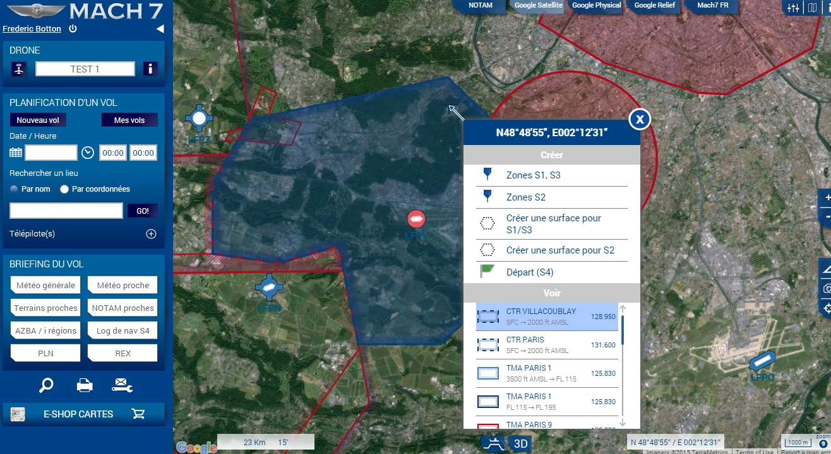Viewport: 831px width, 454px height.
Task: Collapse the left sidebar with the white triangle
Action: pos(160,29)
